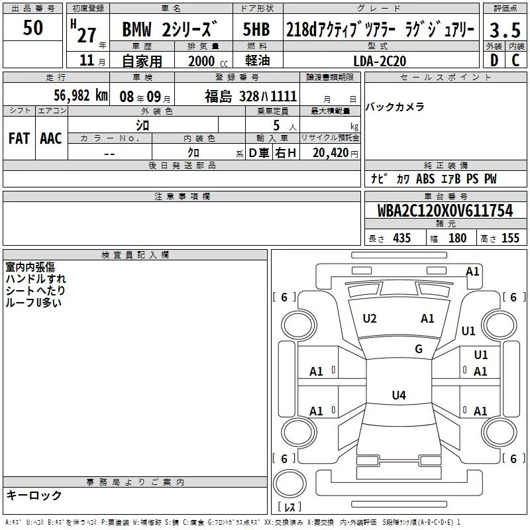This screenshot has width=530, height=530.
Task: Click the U2 dent mark on the hood
Action: click(370, 319)
